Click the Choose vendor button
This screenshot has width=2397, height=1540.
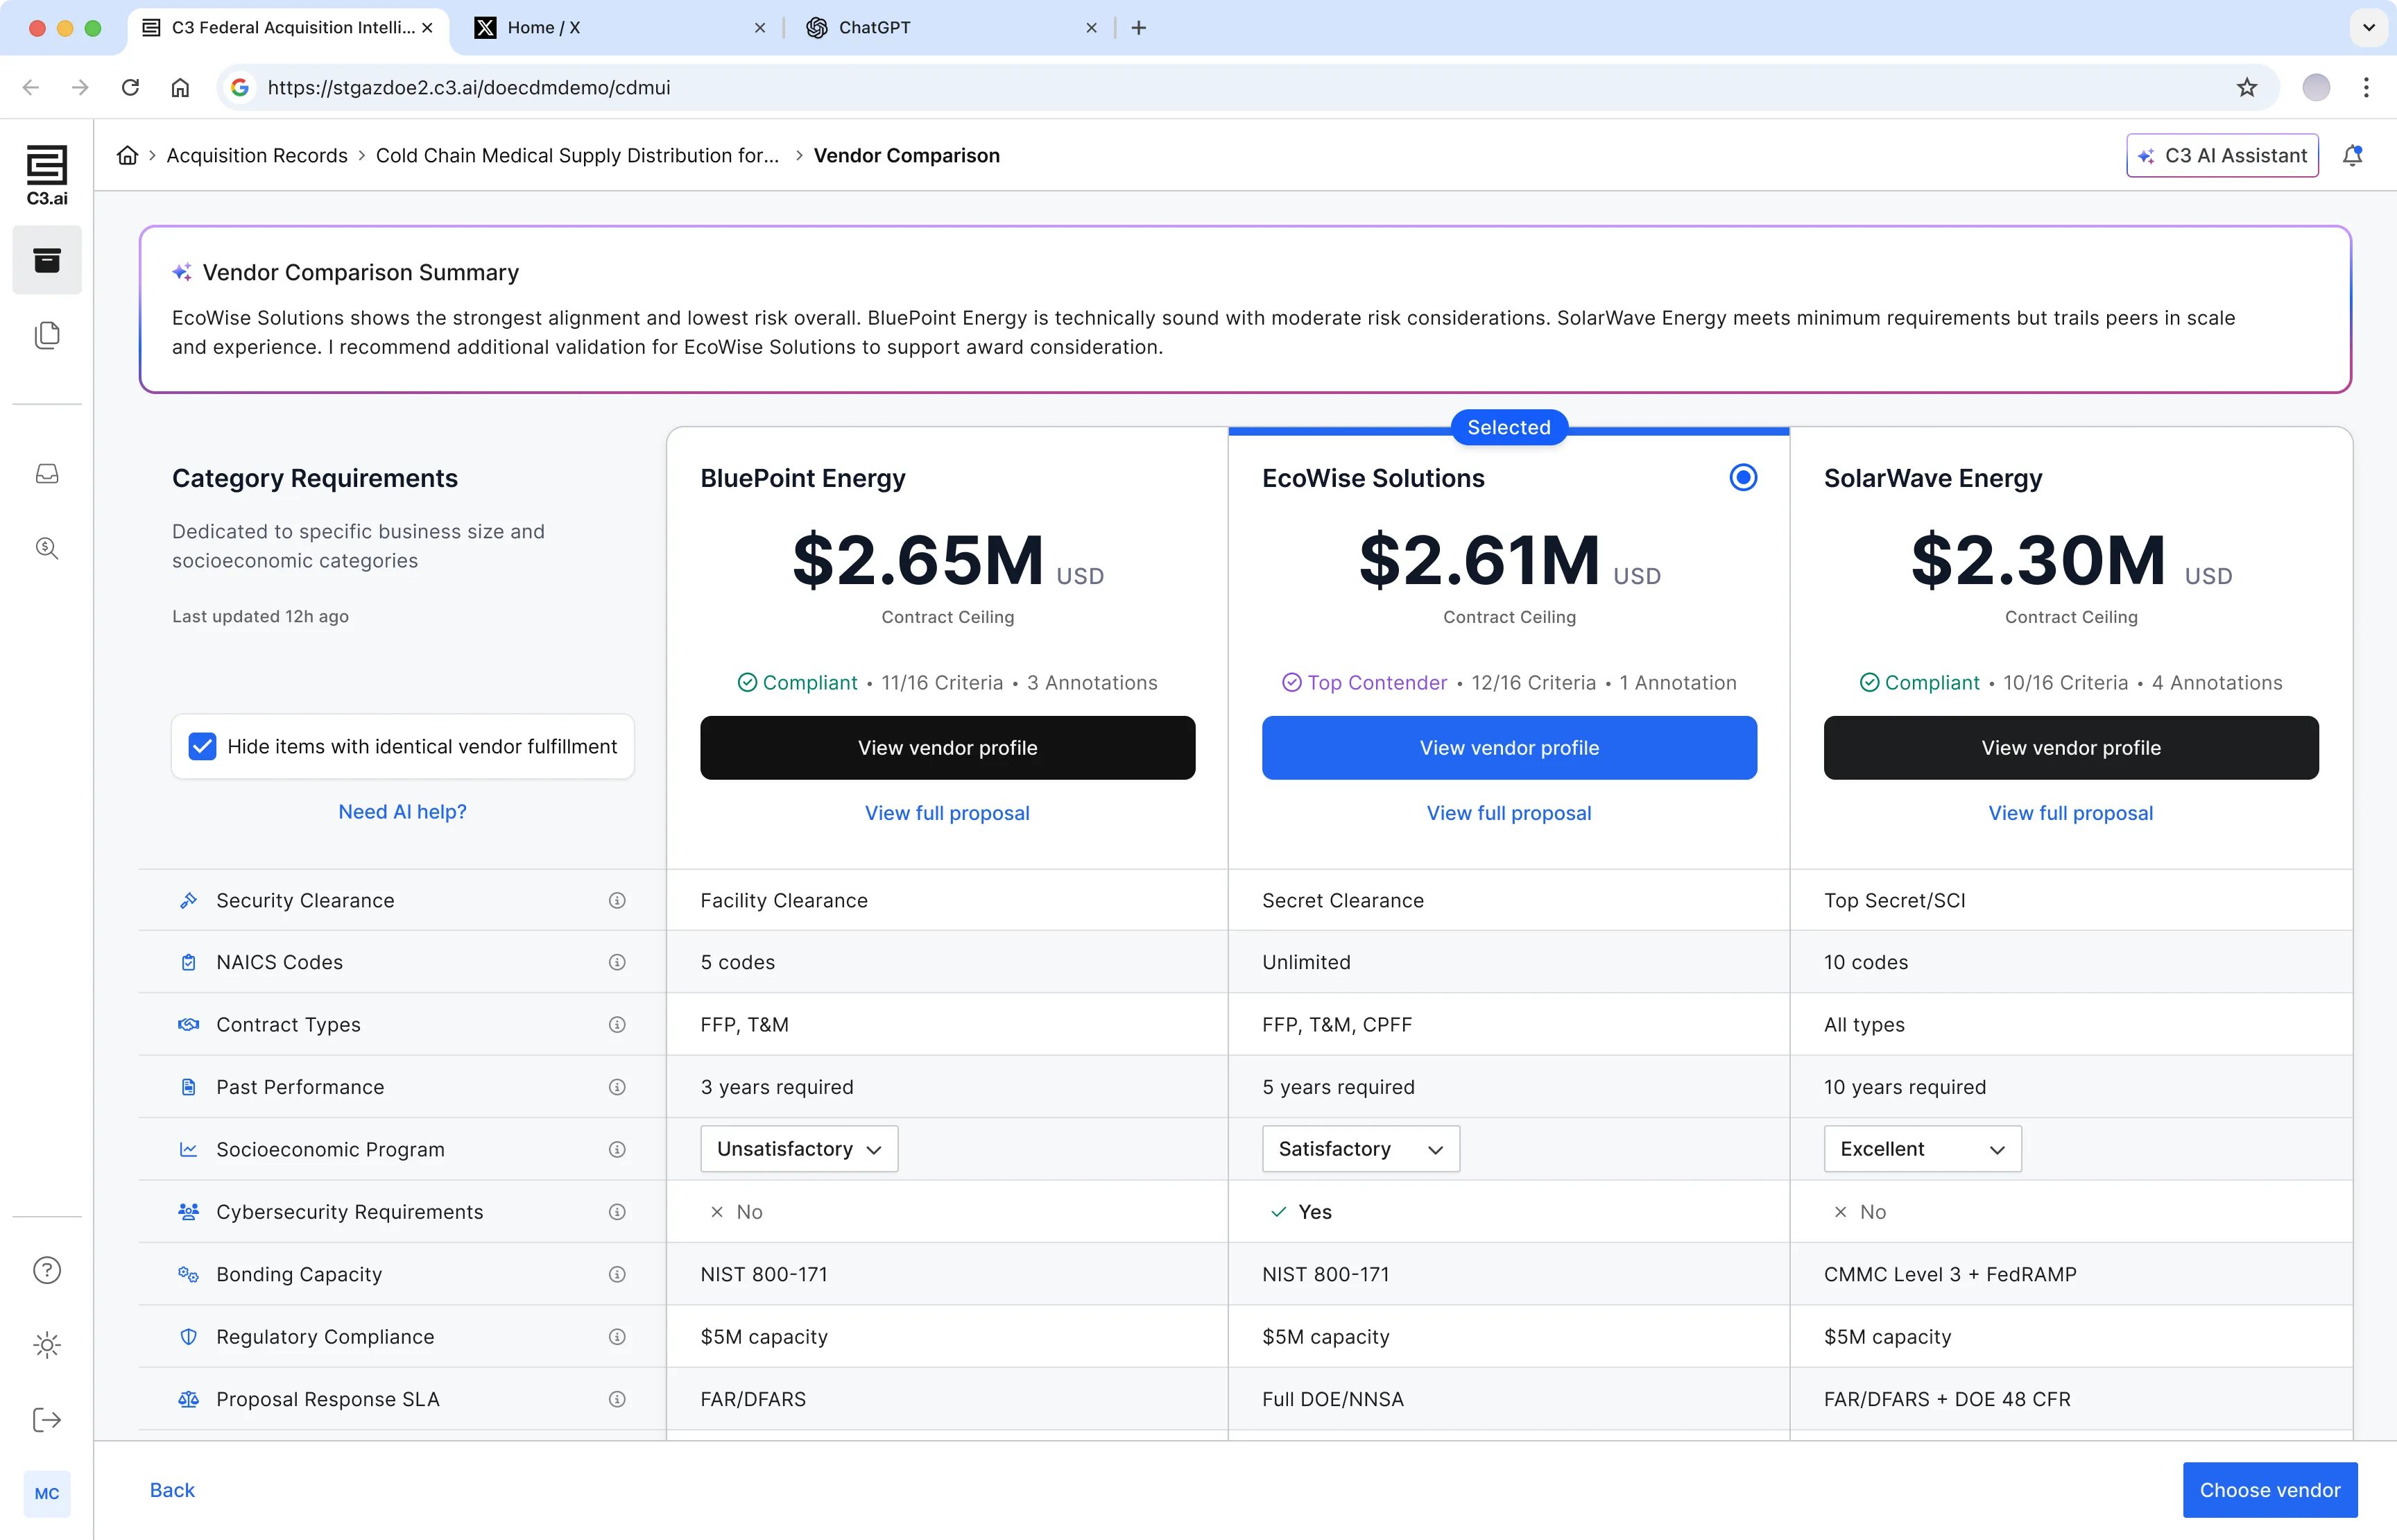pyautogui.click(x=2269, y=1490)
